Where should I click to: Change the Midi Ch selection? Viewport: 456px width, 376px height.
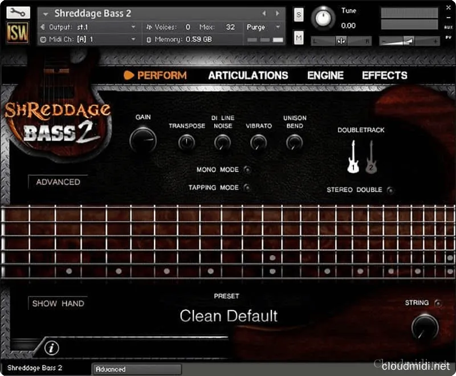point(85,39)
